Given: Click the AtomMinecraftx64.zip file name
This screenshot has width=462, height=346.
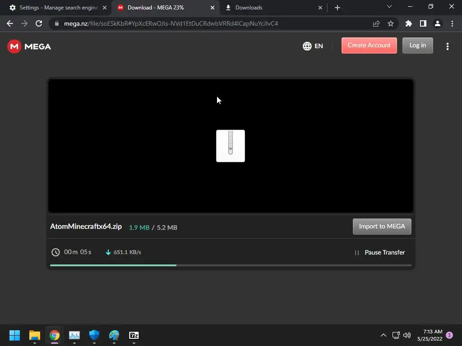Looking at the screenshot, I should tap(86, 227).
